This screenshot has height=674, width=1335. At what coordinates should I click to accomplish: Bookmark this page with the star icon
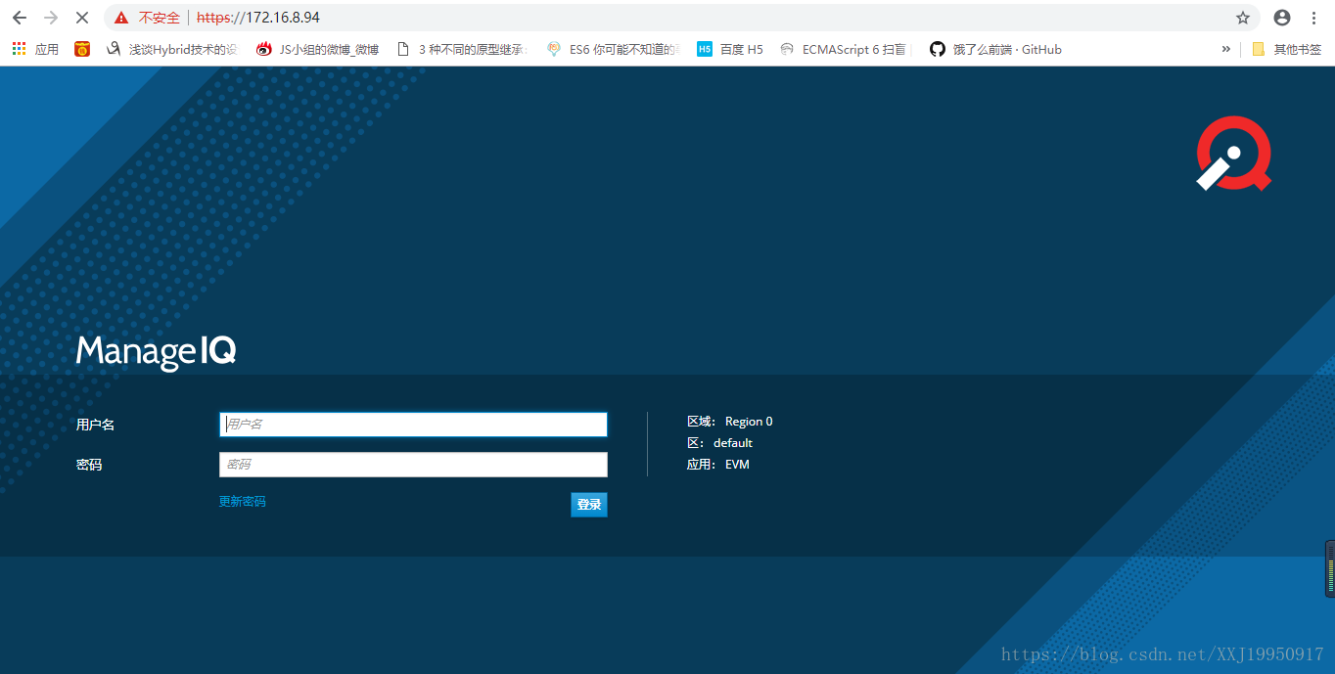click(x=1243, y=18)
